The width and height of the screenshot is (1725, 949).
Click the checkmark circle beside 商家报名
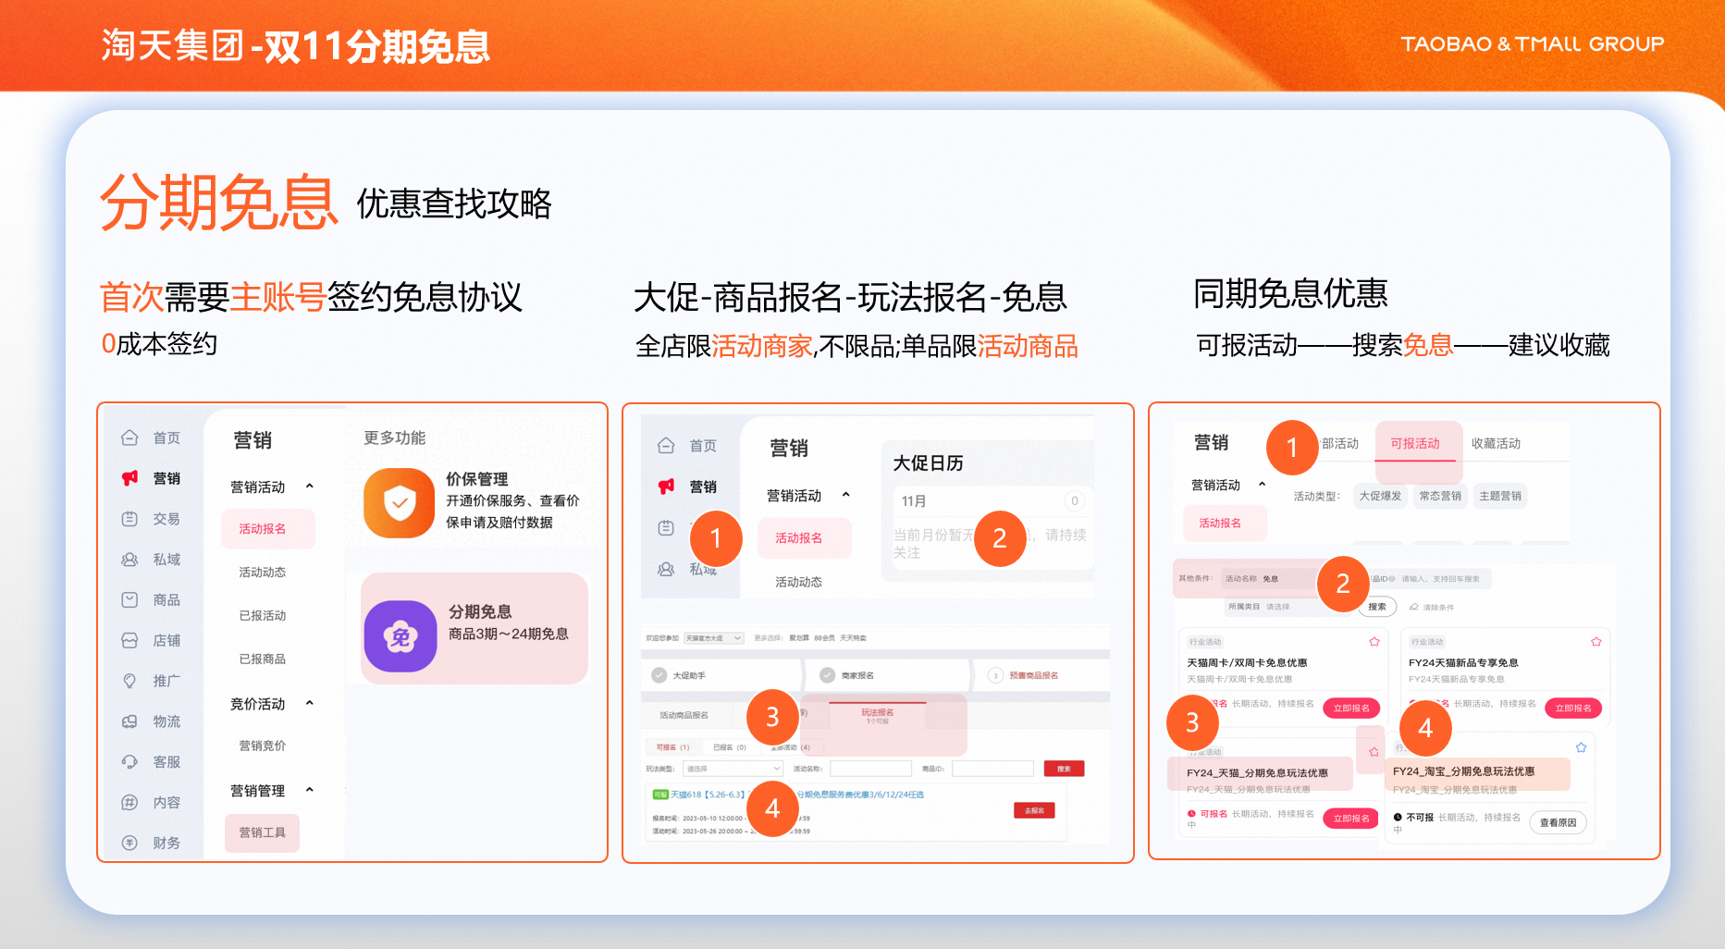(827, 675)
